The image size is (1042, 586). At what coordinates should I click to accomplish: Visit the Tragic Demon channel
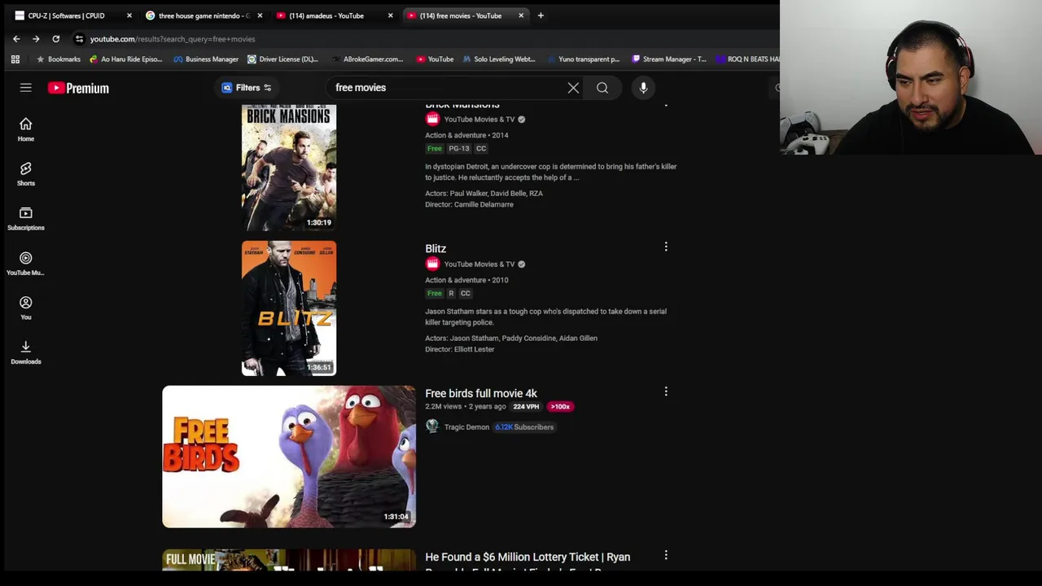[x=466, y=426]
